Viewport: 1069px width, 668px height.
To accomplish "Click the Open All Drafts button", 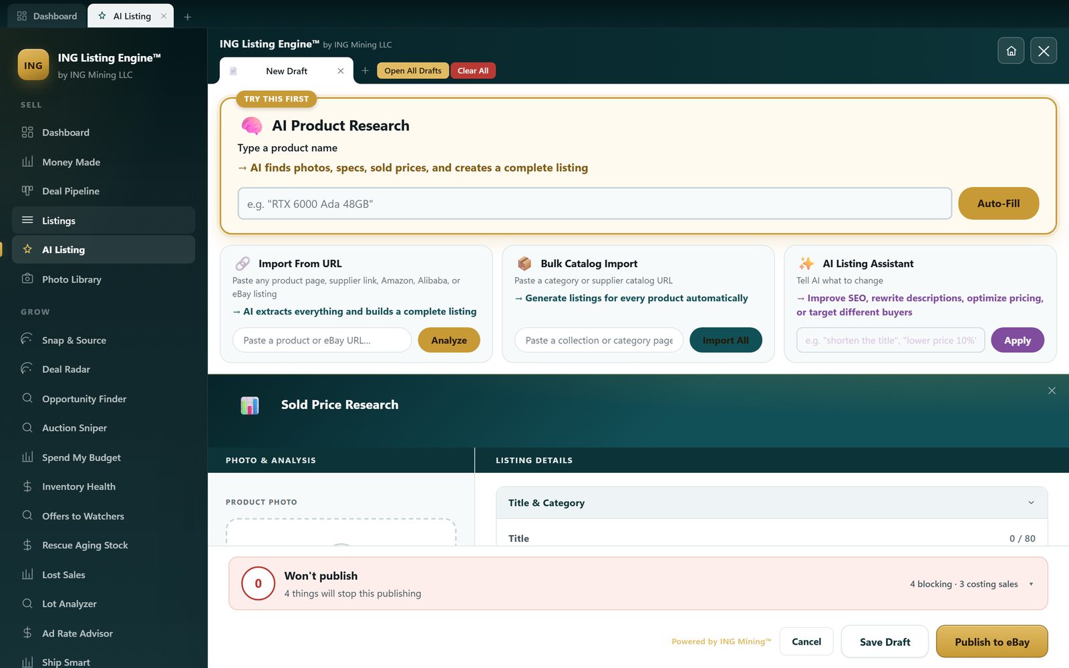I will point(413,71).
